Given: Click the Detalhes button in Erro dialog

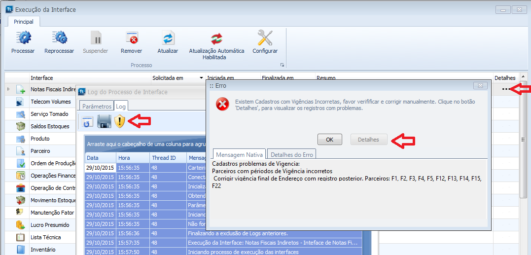Looking at the screenshot, I should pos(368,140).
